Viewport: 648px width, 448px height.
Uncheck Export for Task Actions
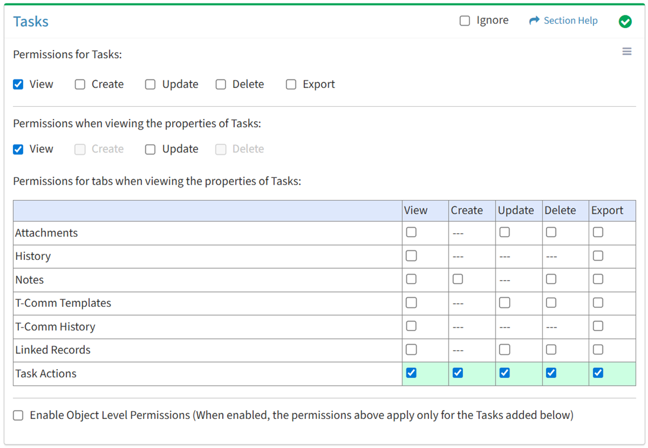click(x=598, y=373)
